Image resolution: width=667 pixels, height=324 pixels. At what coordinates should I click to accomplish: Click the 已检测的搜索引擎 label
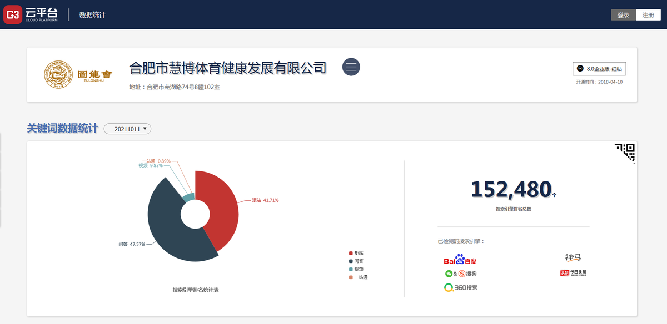click(461, 241)
